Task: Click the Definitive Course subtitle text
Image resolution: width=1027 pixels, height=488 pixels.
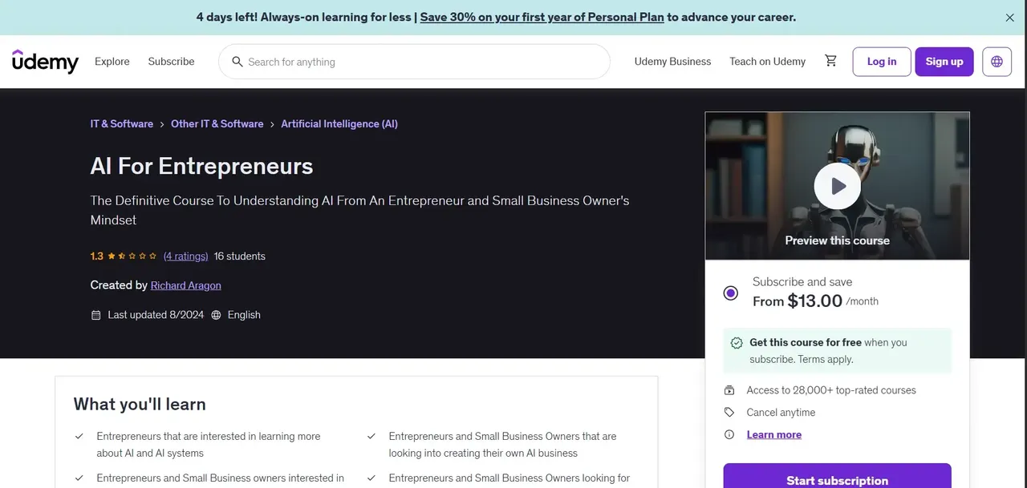Action: (360, 210)
